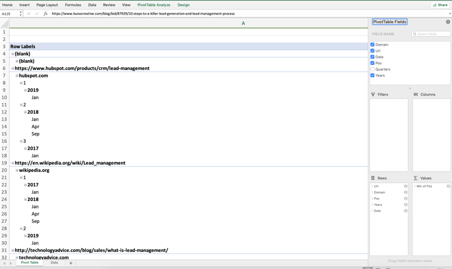Collapse position 3 group in row 16
This screenshot has width=452, height=269.
click(x=21, y=141)
